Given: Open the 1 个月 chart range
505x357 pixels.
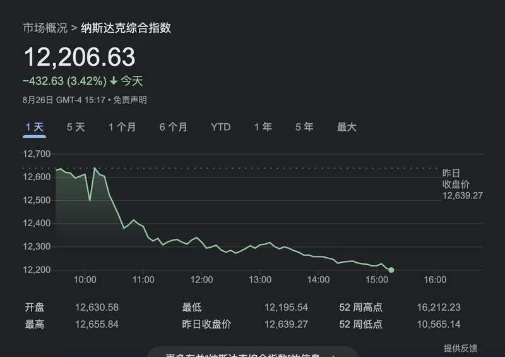Looking at the screenshot, I should [x=122, y=127].
